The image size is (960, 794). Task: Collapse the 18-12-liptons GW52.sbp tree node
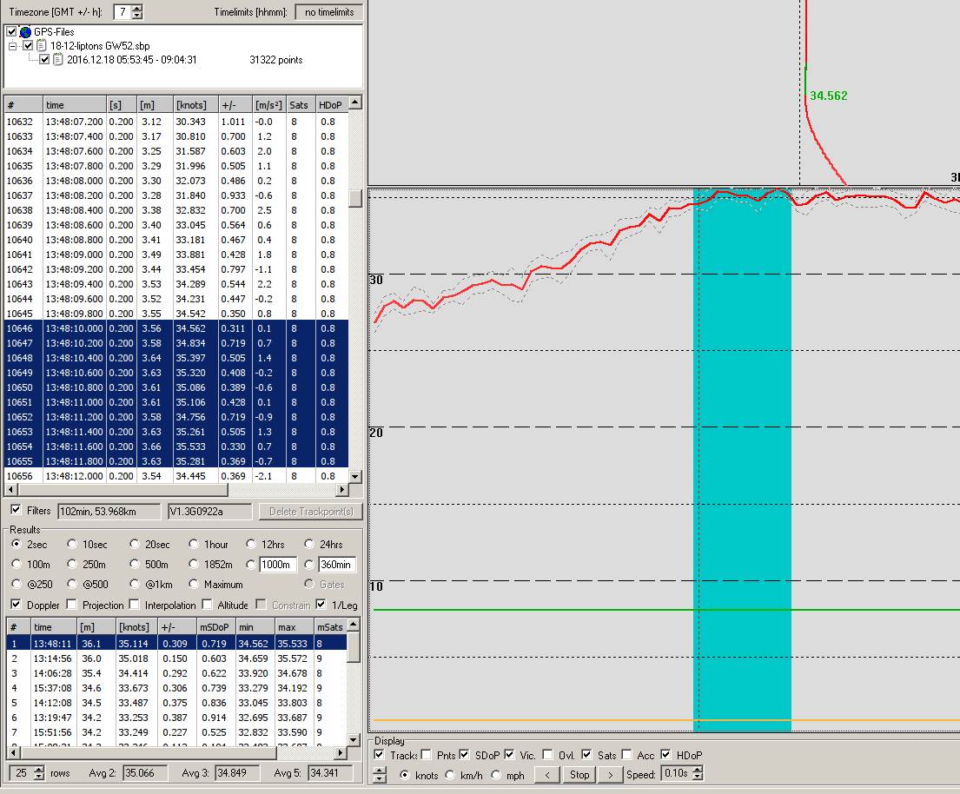click(x=13, y=45)
